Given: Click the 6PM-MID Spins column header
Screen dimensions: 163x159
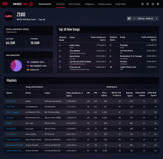Looking at the screenshot, I should click(x=152, y=94).
